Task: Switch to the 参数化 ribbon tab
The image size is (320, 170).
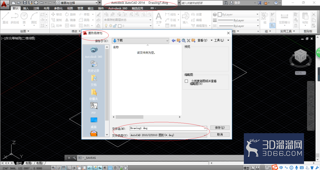Action: 58,8
